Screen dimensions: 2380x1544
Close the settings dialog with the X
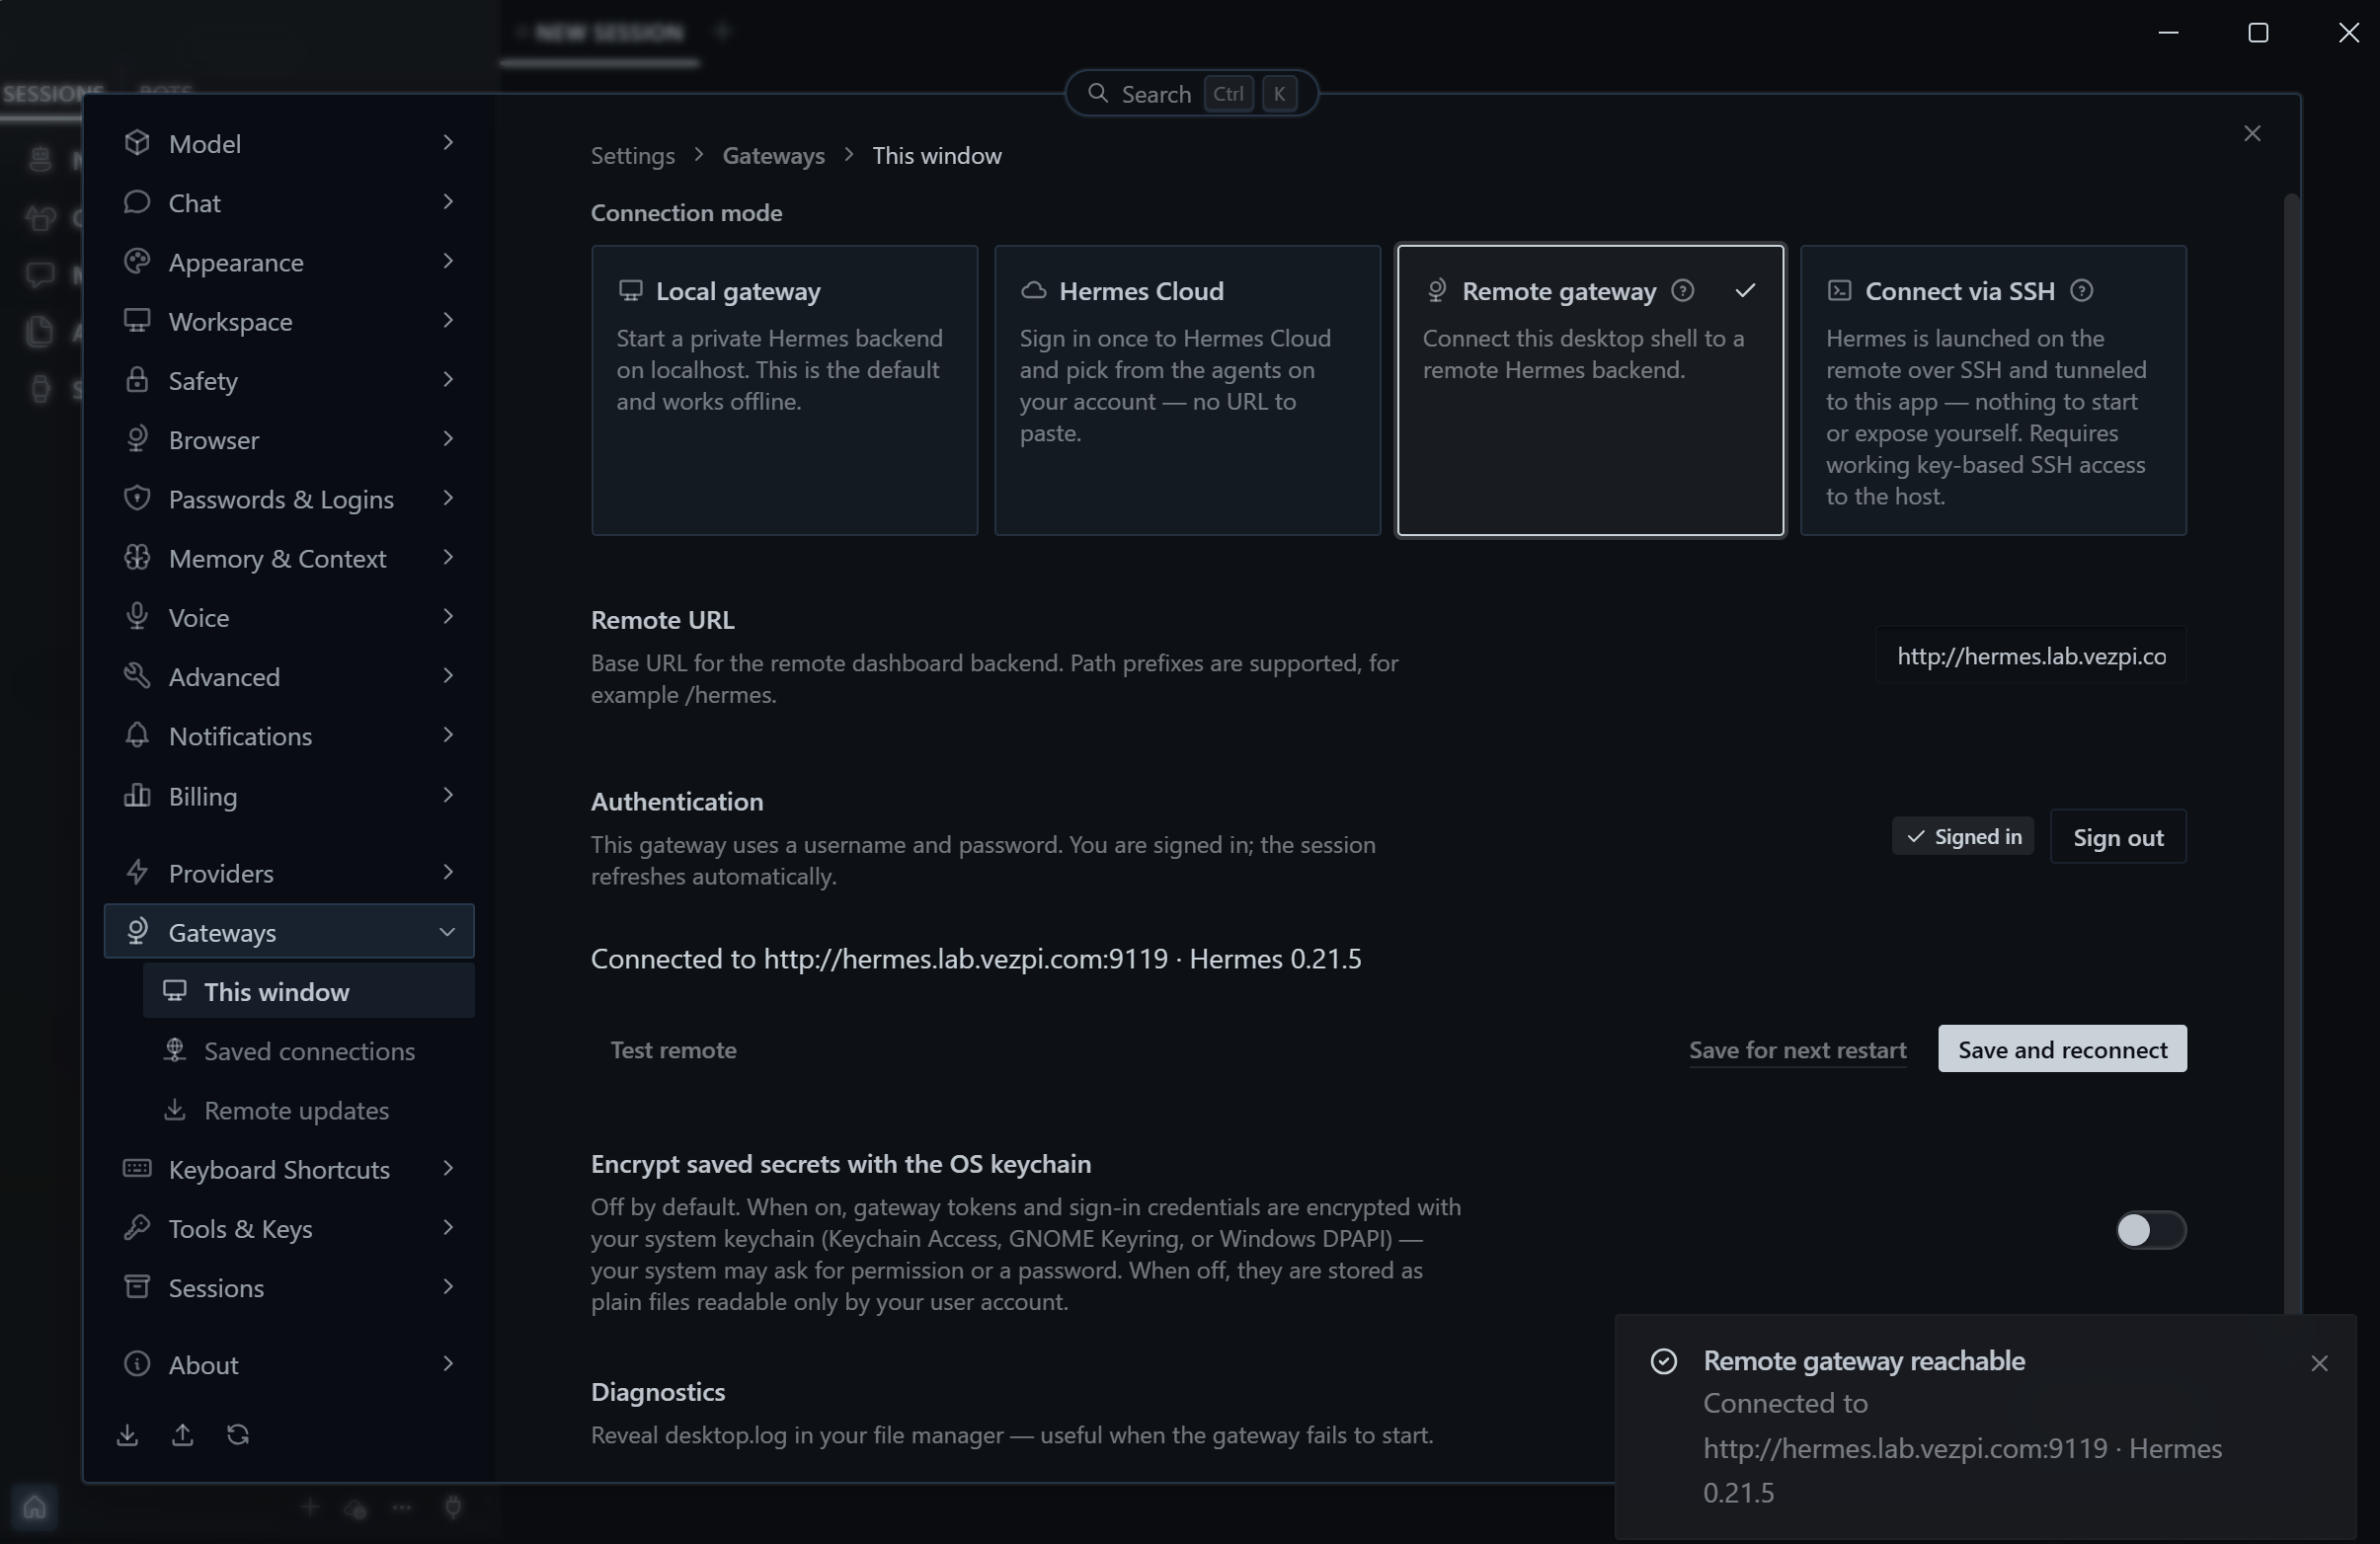[x=2252, y=134]
